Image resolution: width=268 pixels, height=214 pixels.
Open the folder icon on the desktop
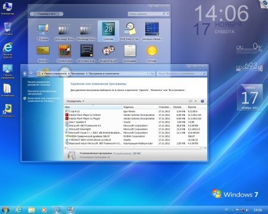[x=8, y=90]
